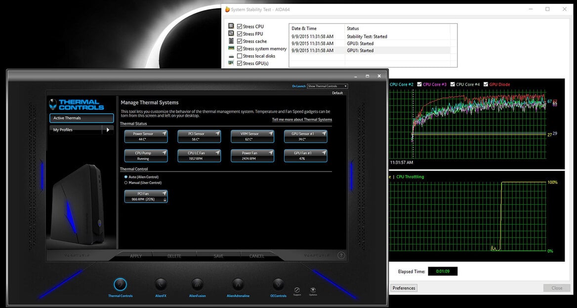The width and height of the screenshot is (577, 308).
Task: Open AlienFX from the bottom dock
Action: point(161,284)
